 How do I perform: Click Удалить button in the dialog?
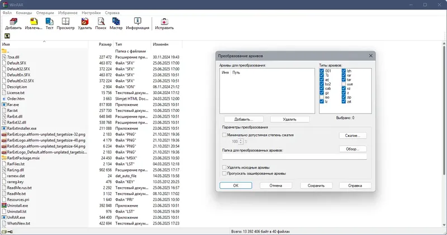coord(289,119)
